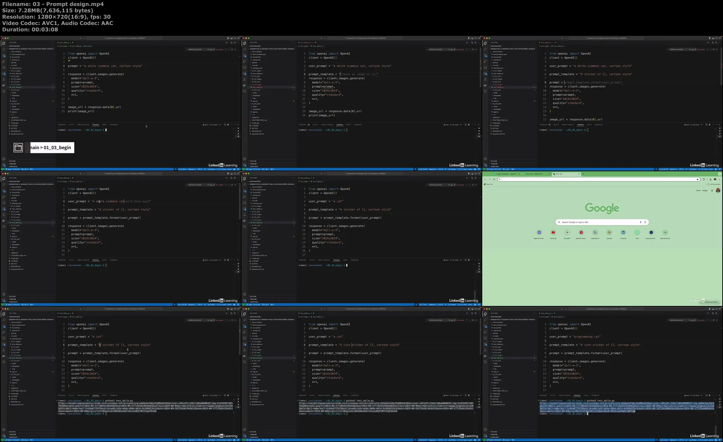Switch to the Overview - OpenAI API tab

(535, 174)
